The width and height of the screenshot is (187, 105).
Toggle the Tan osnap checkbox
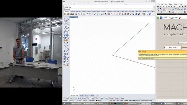[x=95, y=98]
